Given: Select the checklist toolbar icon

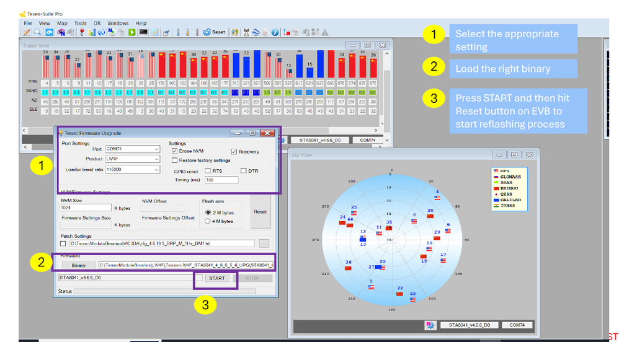Looking at the screenshot, I should (166, 32).
